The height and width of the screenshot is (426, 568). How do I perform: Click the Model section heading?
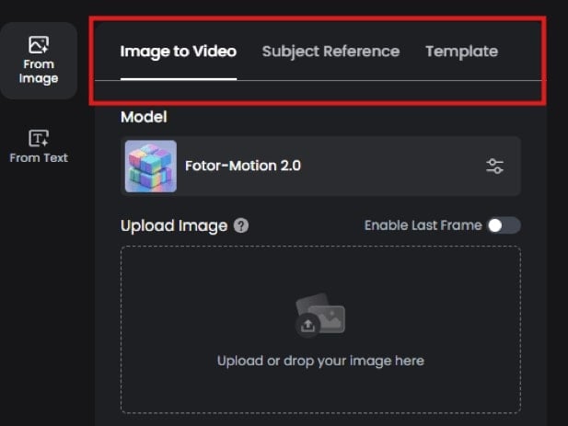pos(144,117)
